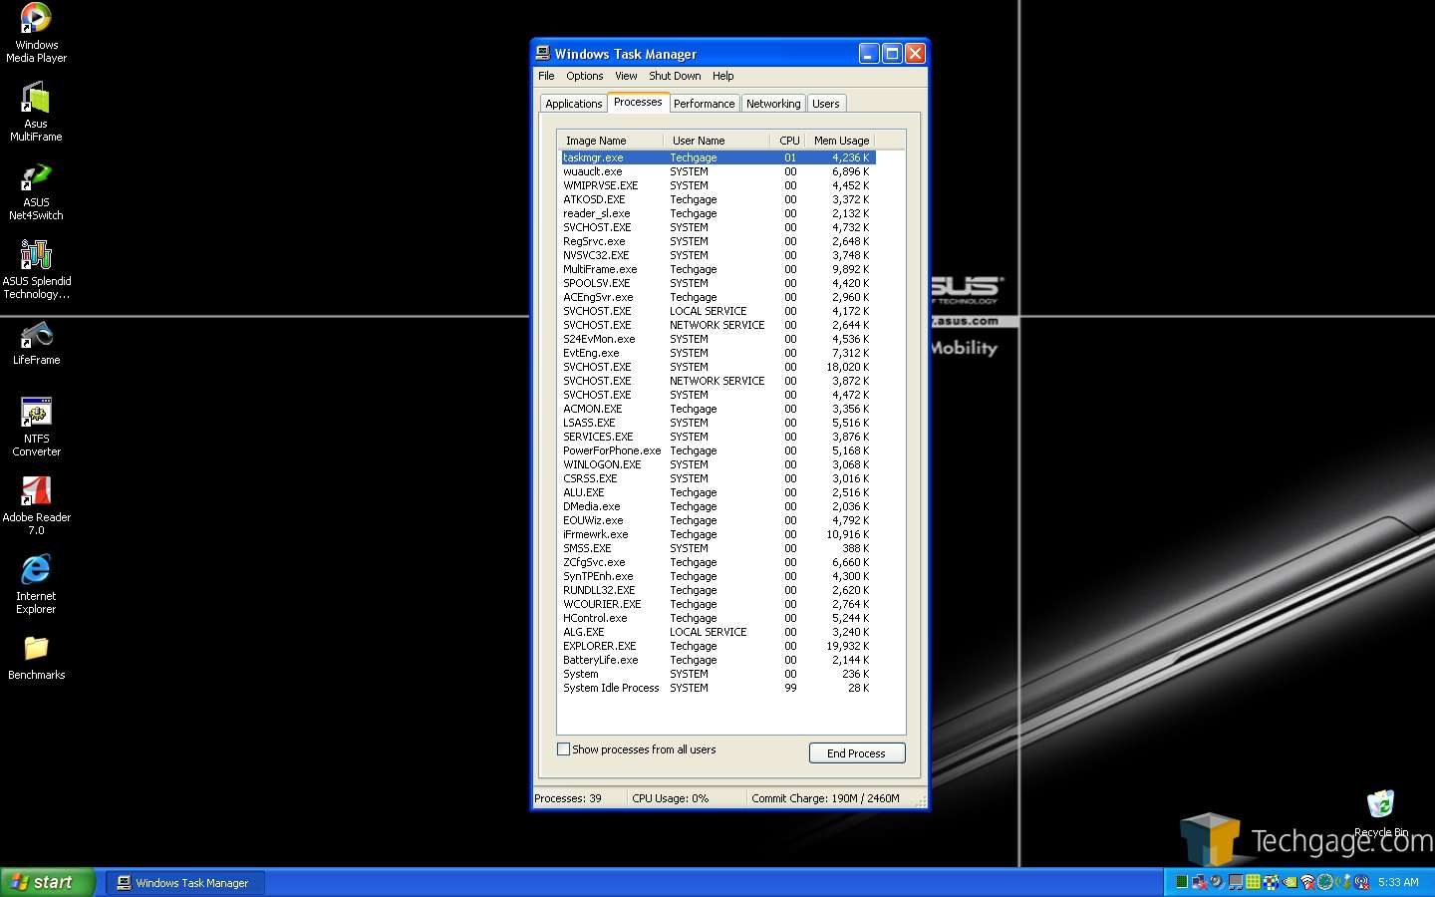Viewport: 1435px width, 897px height.
Task: Click the taskbar clock showing 5:33 AM
Action: (x=1398, y=882)
